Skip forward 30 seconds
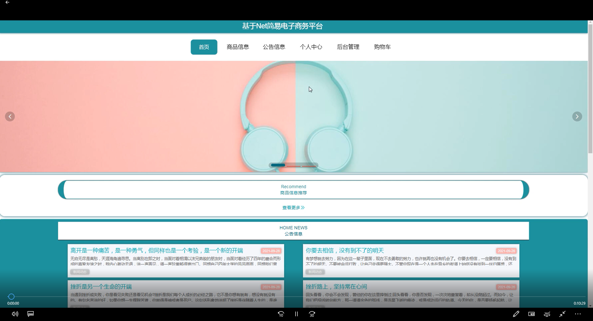Viewport: 593px width, 321px height. [x=312, y=314]
